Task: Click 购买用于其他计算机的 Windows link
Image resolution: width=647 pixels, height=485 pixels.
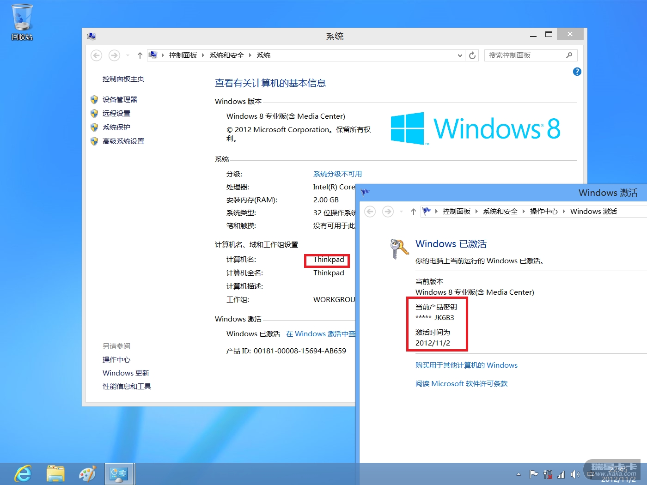Action: coord(466,365)
